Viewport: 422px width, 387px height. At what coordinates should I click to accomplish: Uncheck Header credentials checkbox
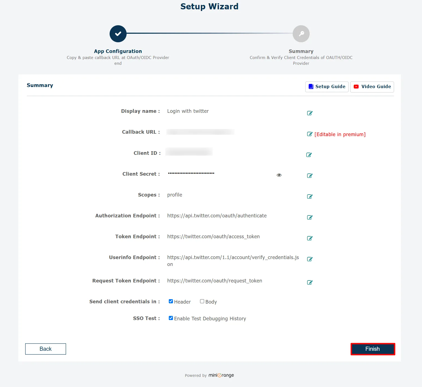pos(171,301)
